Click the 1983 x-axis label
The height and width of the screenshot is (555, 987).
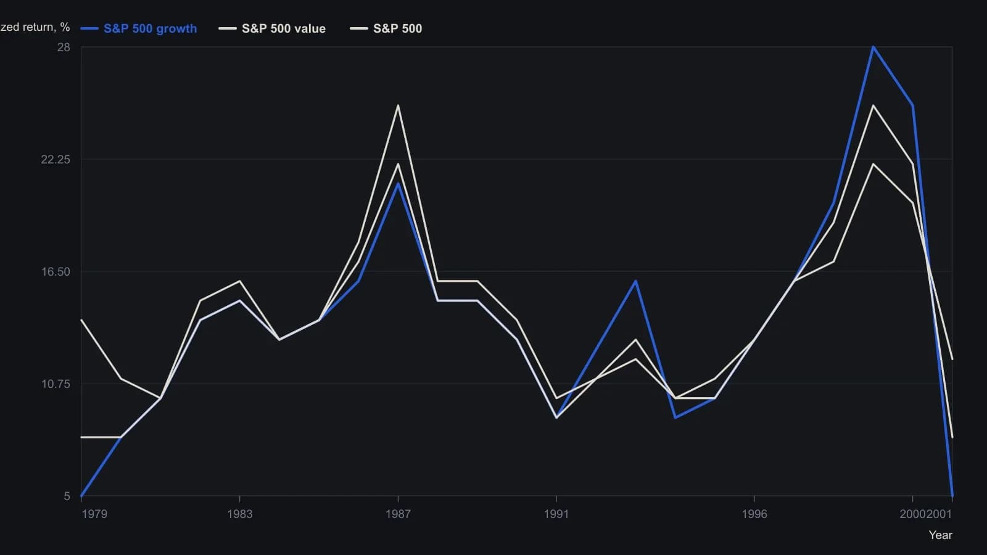(x=239, y=514)
